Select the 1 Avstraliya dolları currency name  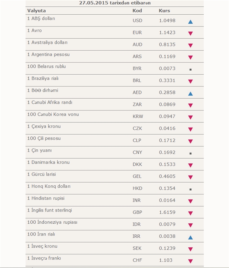47,42
